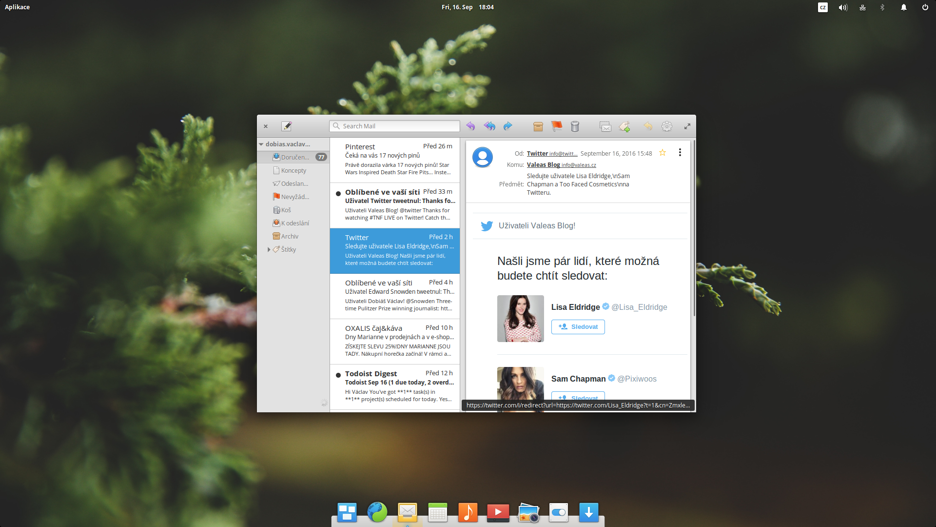Focus the Search Mail field
The height and width of the screenshot is (527, 936).
click(394, 126)
